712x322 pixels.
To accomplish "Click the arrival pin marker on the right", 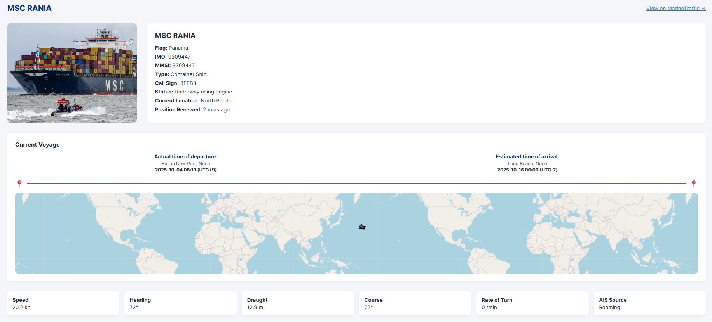I will (x=693, y=183).
